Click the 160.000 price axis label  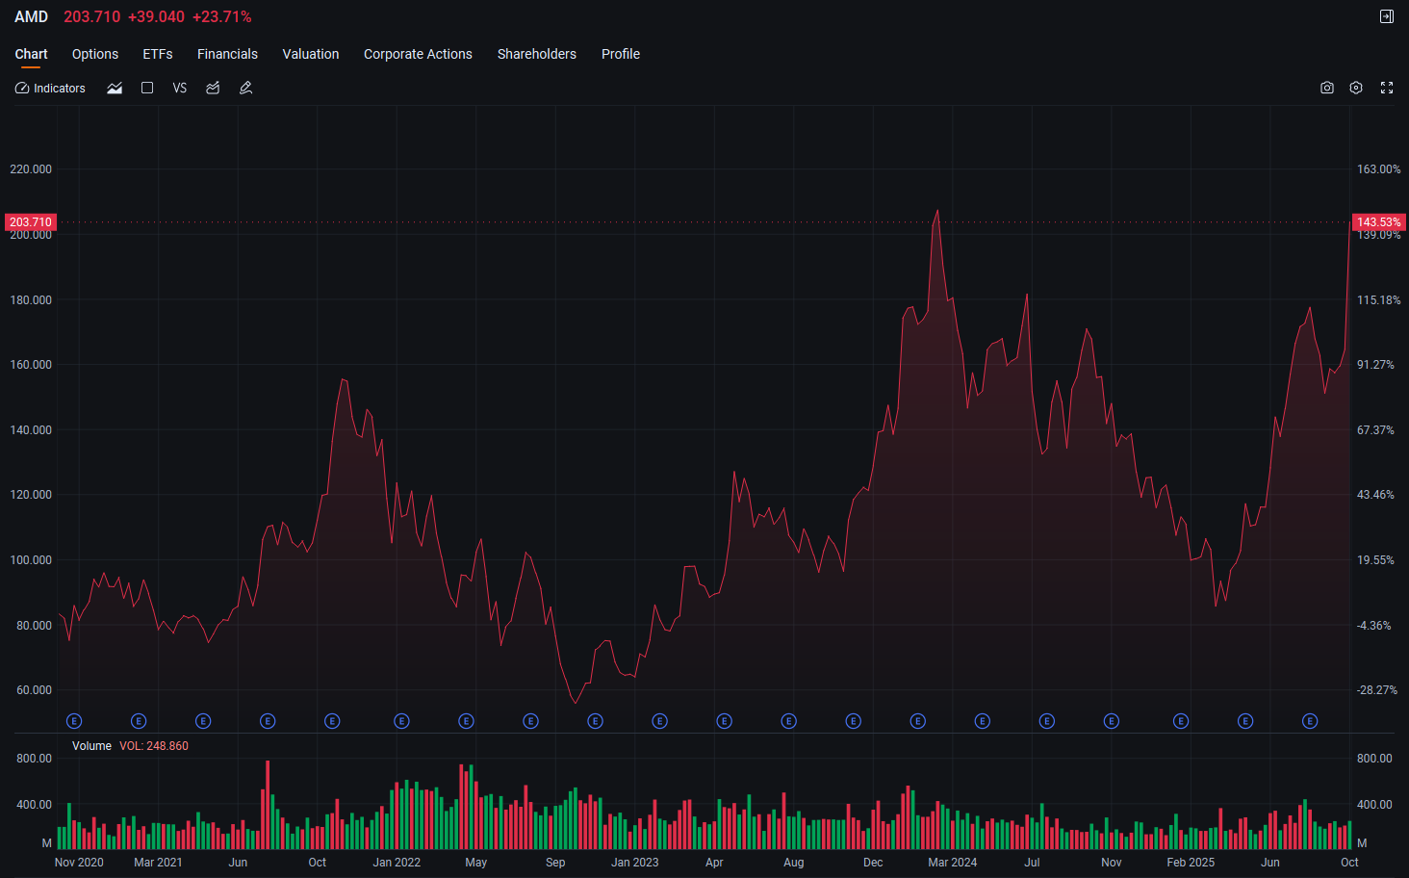[x=31, y=365]
